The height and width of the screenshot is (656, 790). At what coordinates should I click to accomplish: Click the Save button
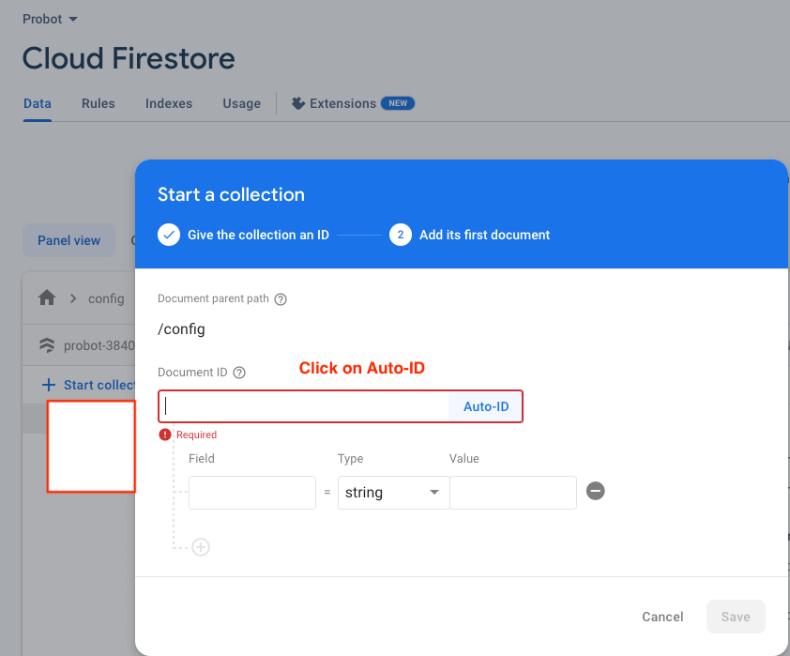coord(736,617)
